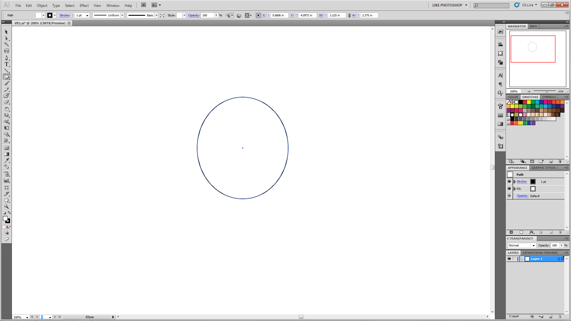Open the Effect menu
Screen dimensions: 571x321
(x=84, y=5)
